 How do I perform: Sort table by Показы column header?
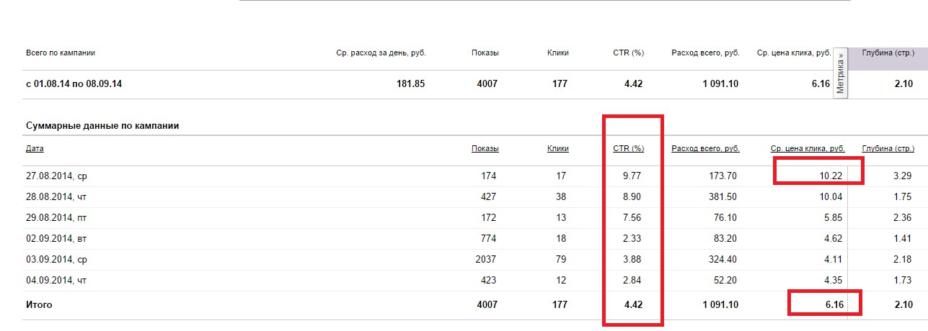(485, 149)
